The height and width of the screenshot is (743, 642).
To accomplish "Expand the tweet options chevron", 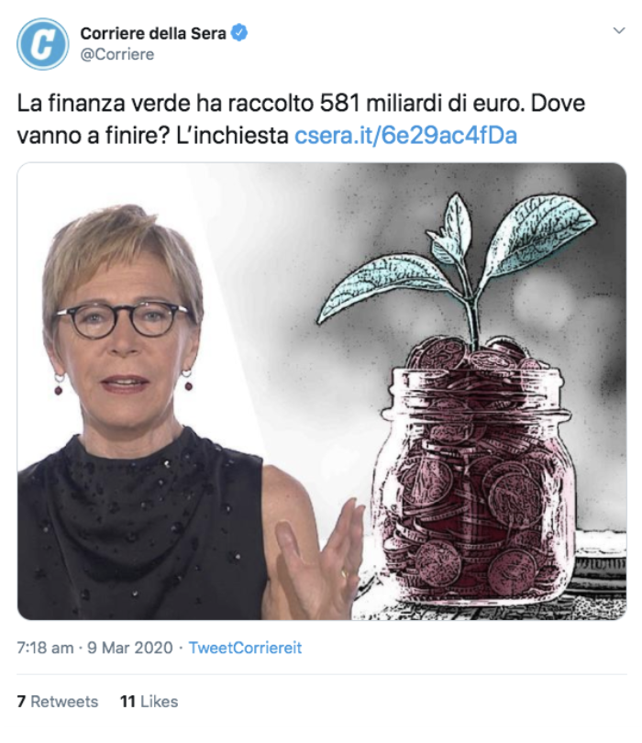I will point(619,31).
